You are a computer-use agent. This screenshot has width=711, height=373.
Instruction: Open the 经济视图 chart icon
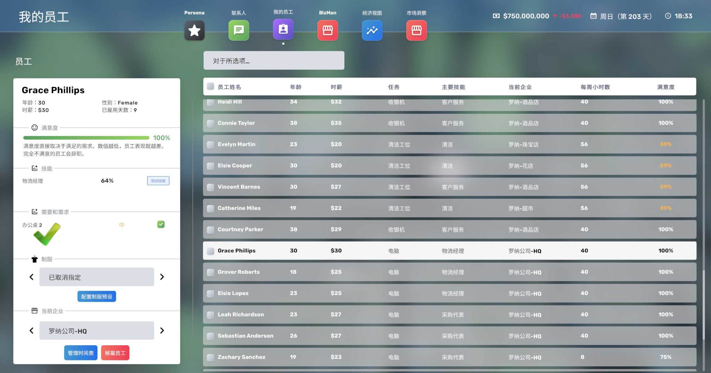372,30
